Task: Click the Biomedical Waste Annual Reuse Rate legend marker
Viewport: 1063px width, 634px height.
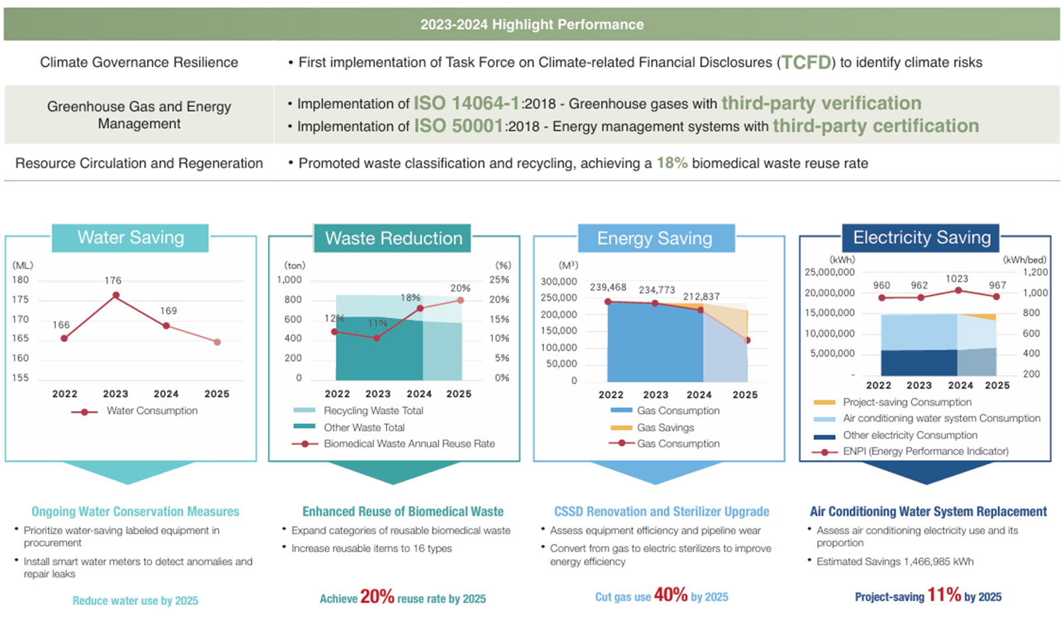Action: click(304, 444)
